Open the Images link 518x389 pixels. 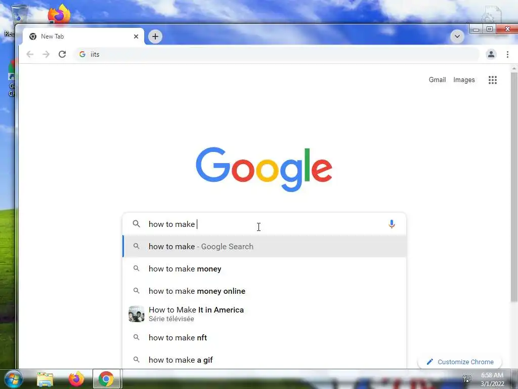coord(464,80)
